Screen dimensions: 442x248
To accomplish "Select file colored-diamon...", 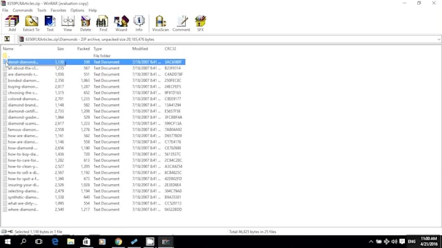I will (94, 99).
